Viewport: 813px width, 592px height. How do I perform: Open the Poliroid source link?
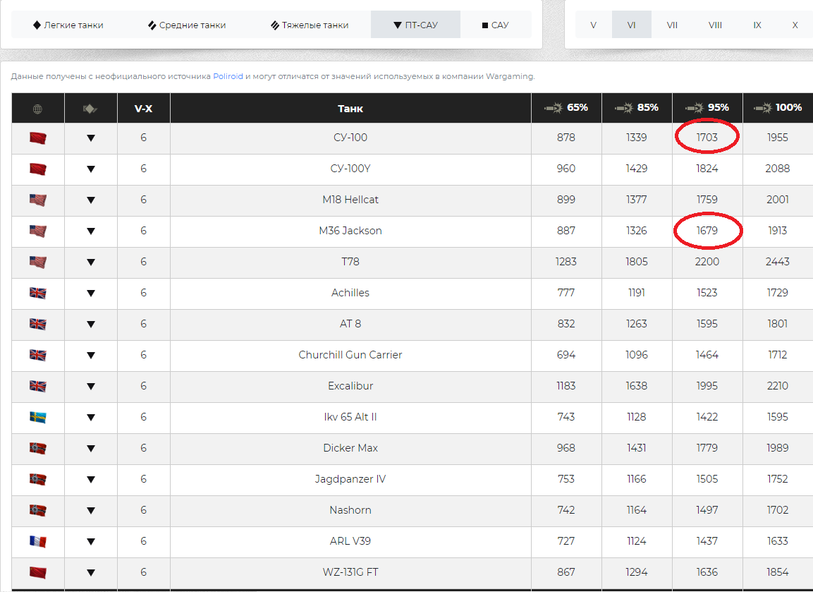228,76
